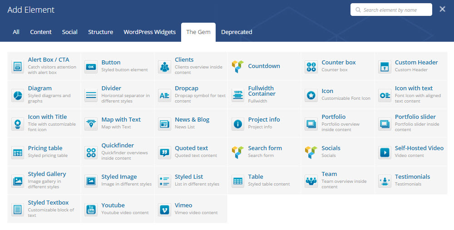Click 'Vimeo video content' description

[196, 213]
